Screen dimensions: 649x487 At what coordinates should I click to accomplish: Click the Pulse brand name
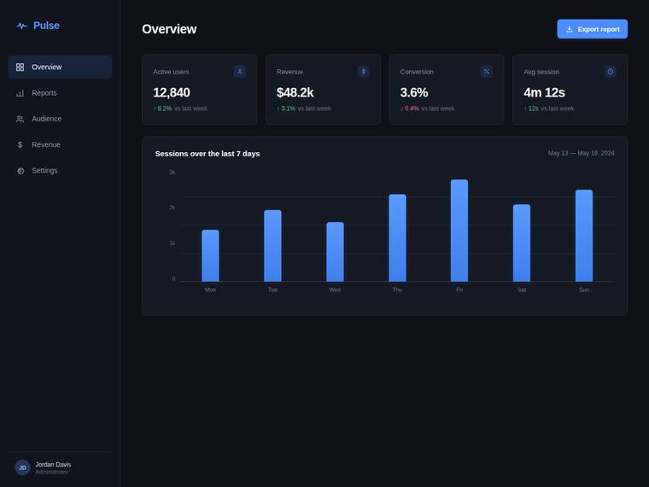tap(46, 26)
